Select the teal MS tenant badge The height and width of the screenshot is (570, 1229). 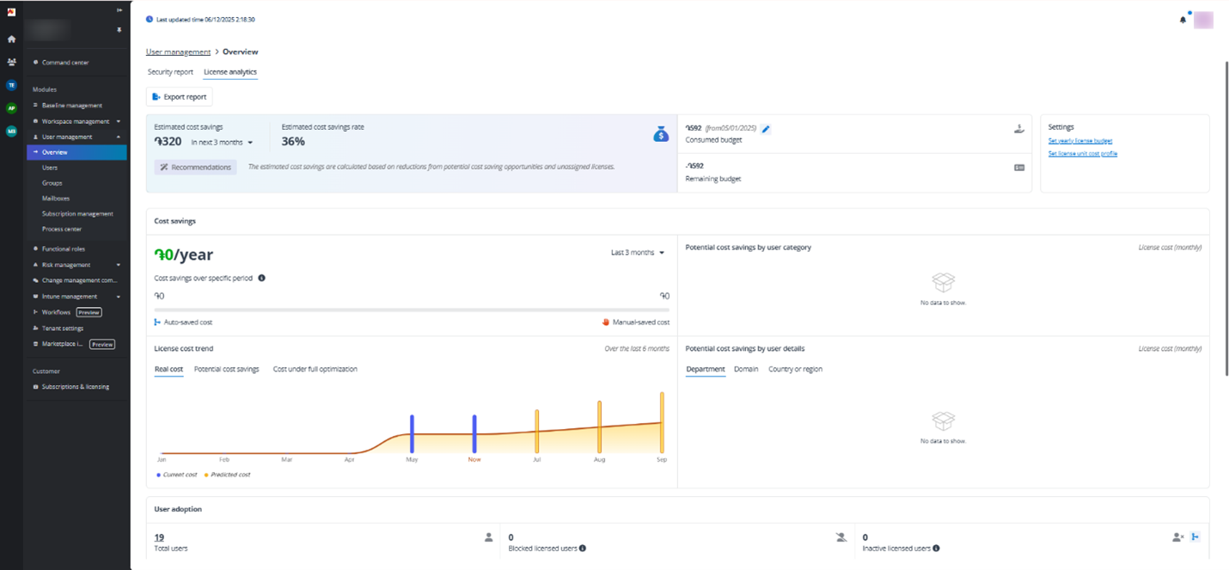coord(11,132)
